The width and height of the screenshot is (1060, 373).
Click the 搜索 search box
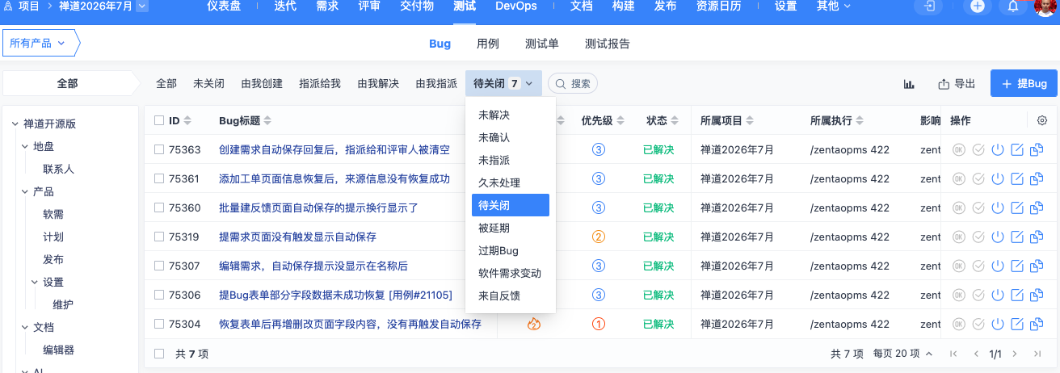[x=573, y=83]
